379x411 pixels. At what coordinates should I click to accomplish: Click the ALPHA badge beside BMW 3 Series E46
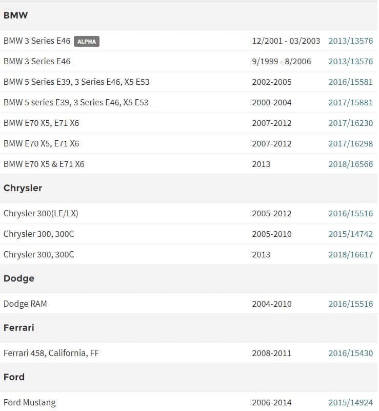pos(86,41)
